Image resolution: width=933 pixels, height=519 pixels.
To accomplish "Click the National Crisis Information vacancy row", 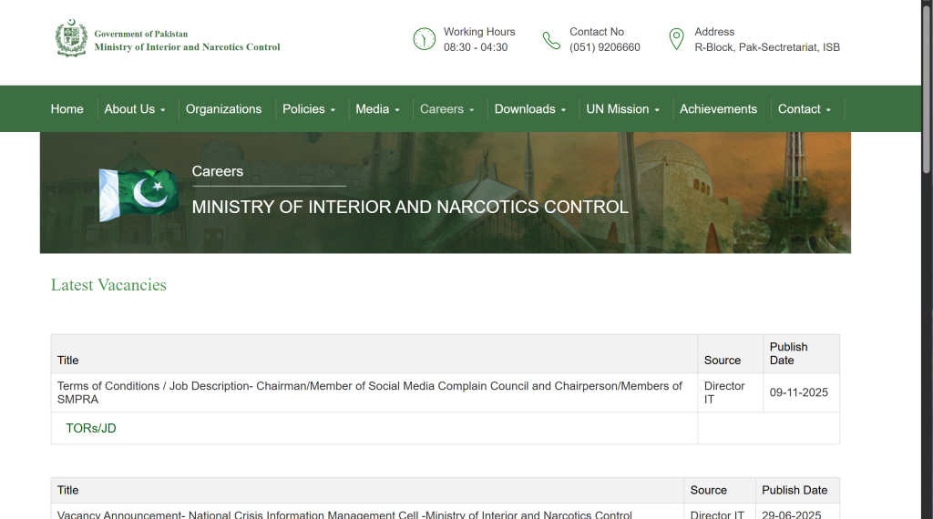I will pos(344,514).
